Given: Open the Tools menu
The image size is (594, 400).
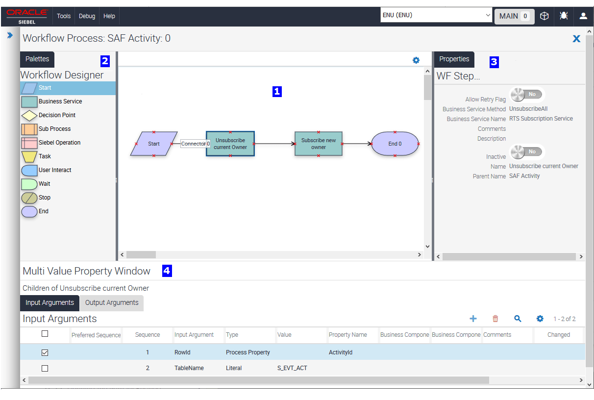Looking at the screenshot, I should pos(64,16).
